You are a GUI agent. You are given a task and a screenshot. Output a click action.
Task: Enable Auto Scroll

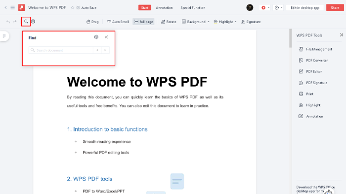point(118,22)
